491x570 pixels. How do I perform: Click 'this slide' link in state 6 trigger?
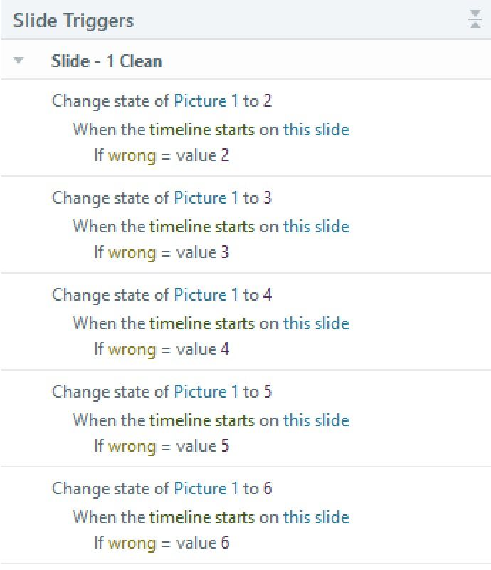tap(316, 517)
